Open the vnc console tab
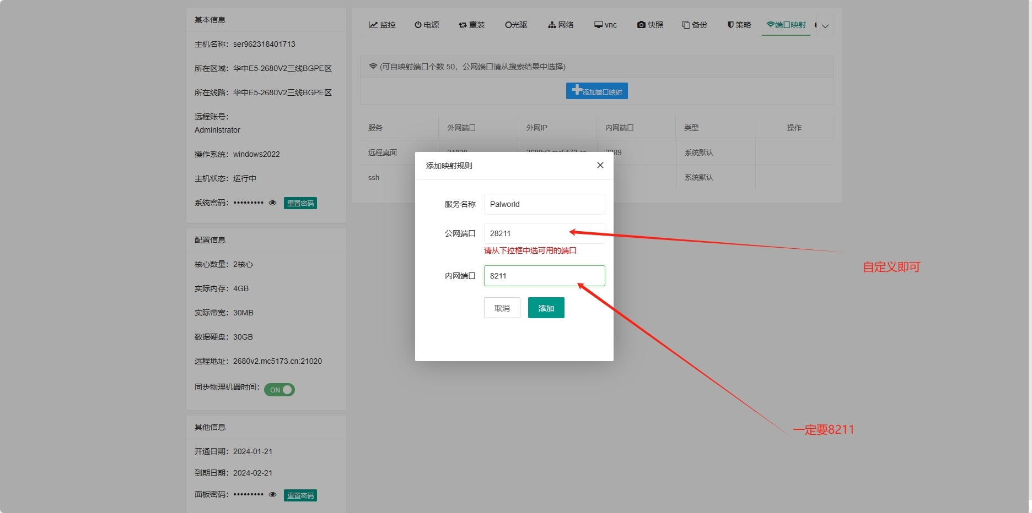 (605, 25)
